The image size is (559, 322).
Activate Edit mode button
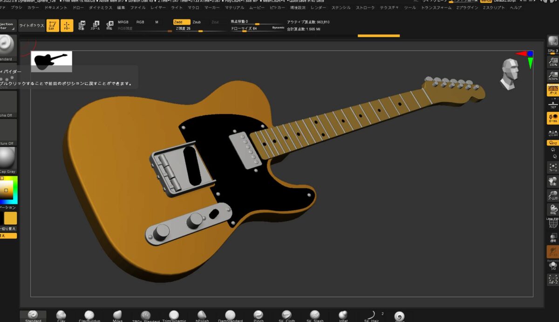pos(53,26)
